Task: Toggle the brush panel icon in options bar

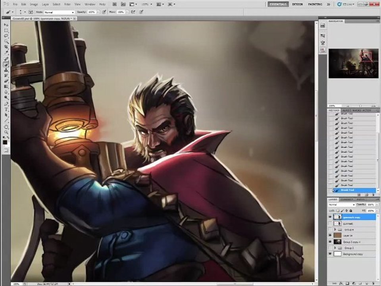Action: (x=31, y=12)
